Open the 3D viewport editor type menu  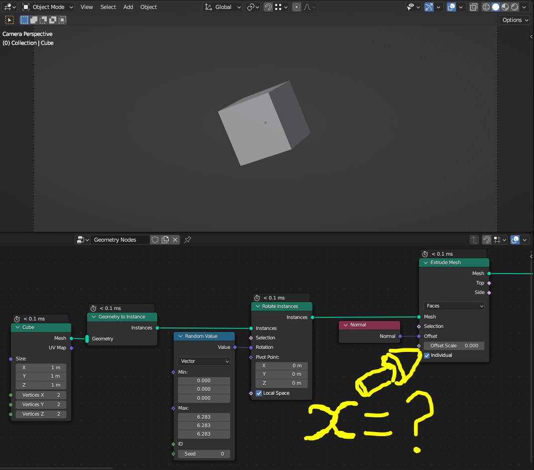(x=9, y=7)
